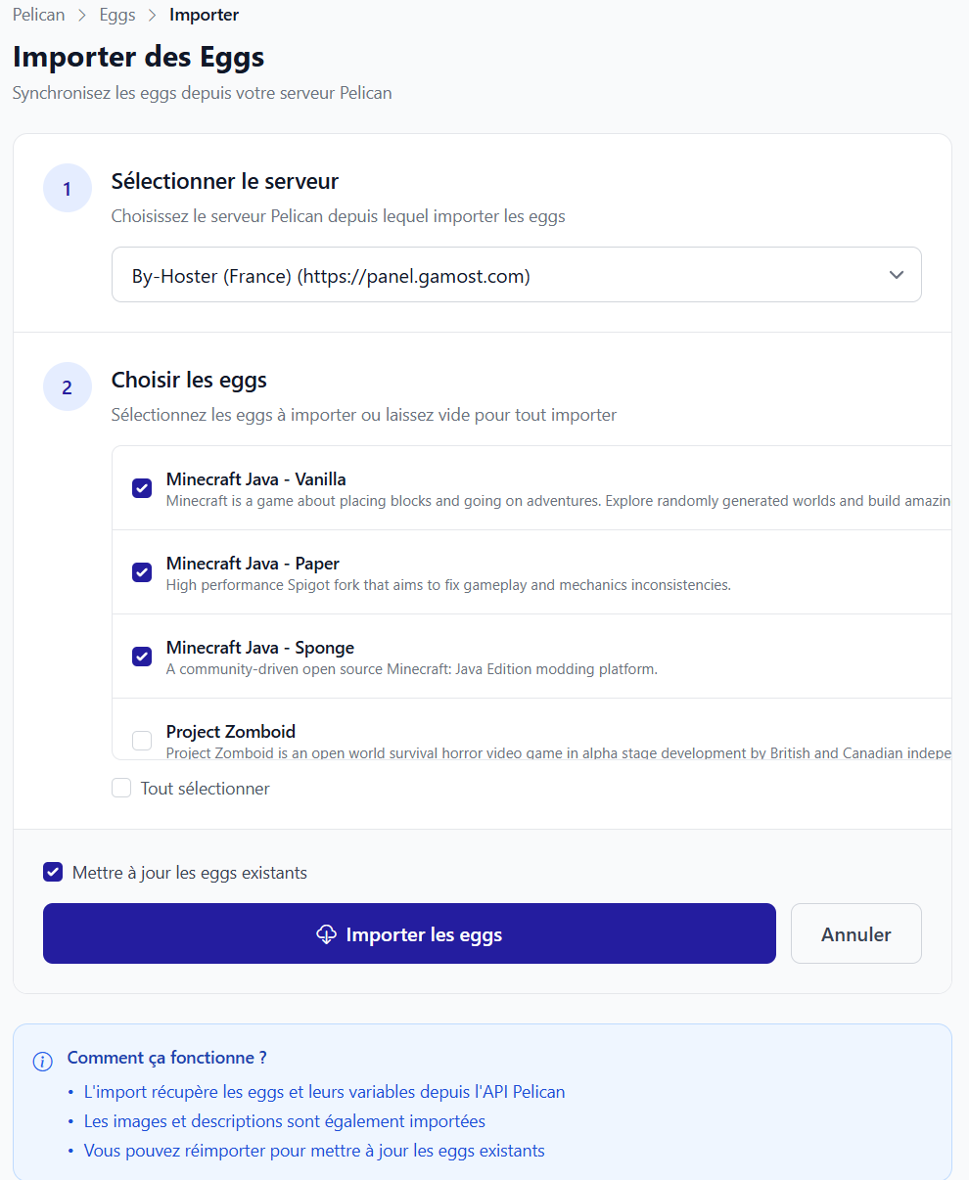Screen dimensions: 969x1180
Task: Click the step 2 circle badge
Action: (67, 387)
